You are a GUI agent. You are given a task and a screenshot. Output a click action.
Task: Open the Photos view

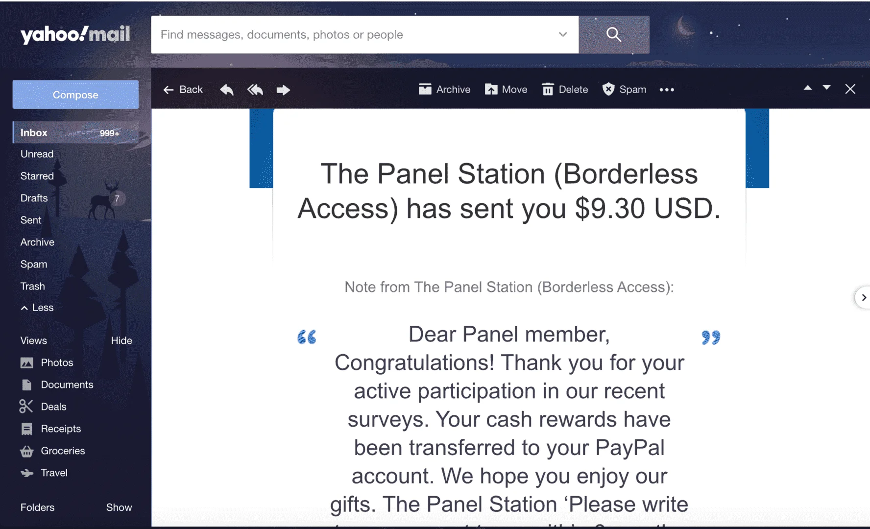47,363
